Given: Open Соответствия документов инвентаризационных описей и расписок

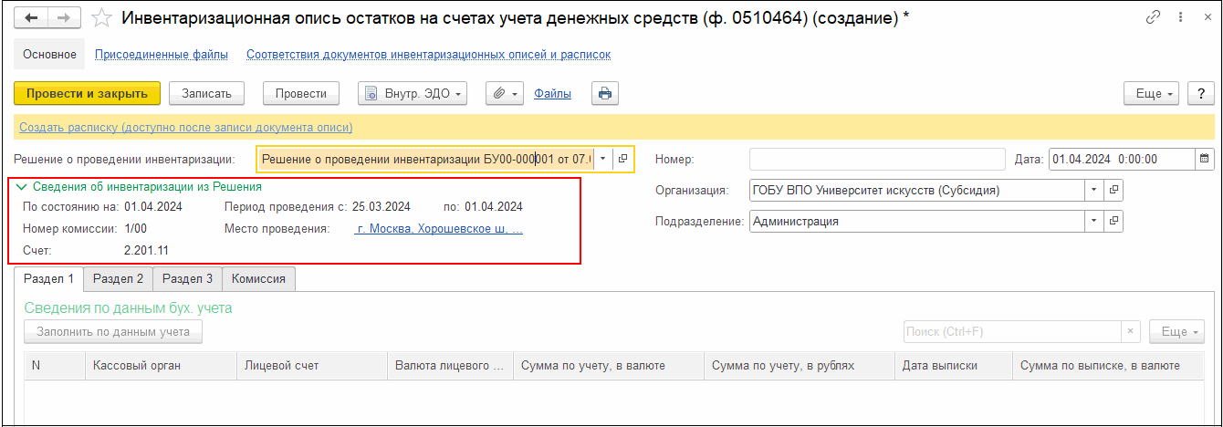Looking at the screenshot, I should pos(428,55).
